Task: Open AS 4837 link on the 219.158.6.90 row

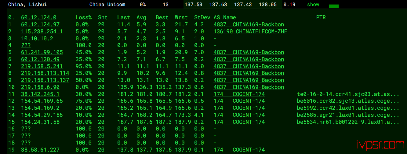Action: (249, 87)
